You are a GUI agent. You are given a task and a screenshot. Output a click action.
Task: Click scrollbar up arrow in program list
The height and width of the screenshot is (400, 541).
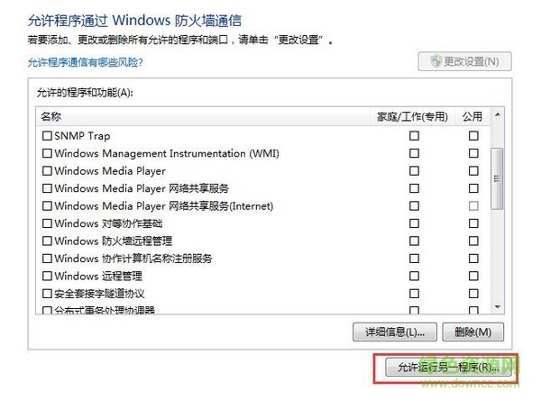(x=496, y=117)
